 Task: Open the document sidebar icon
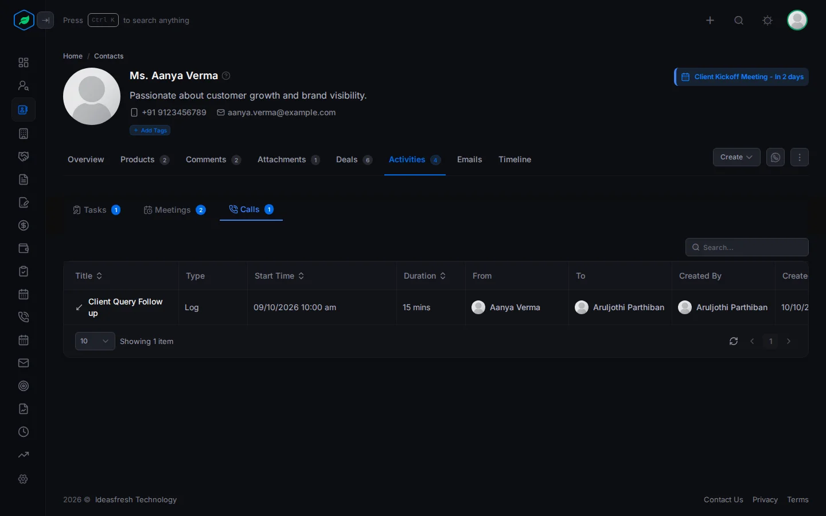pos(24,179)
